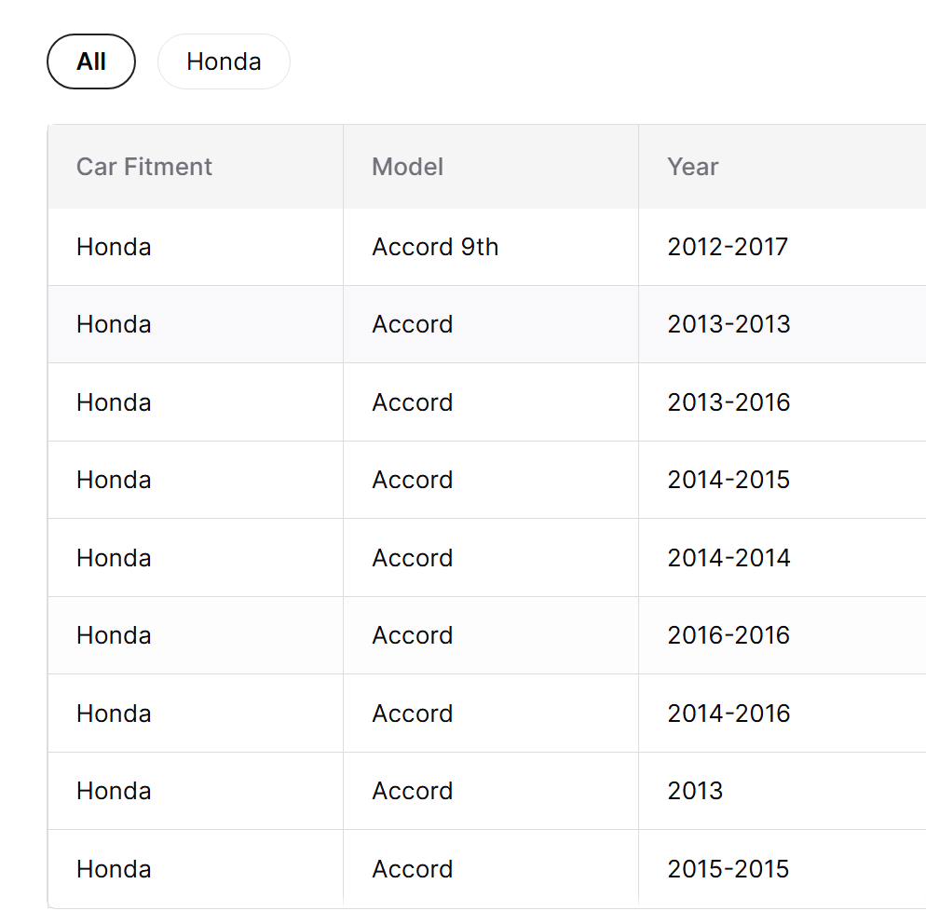Select the Accord 9th model cell
926x911 pixels.
(x=435, y=247)
